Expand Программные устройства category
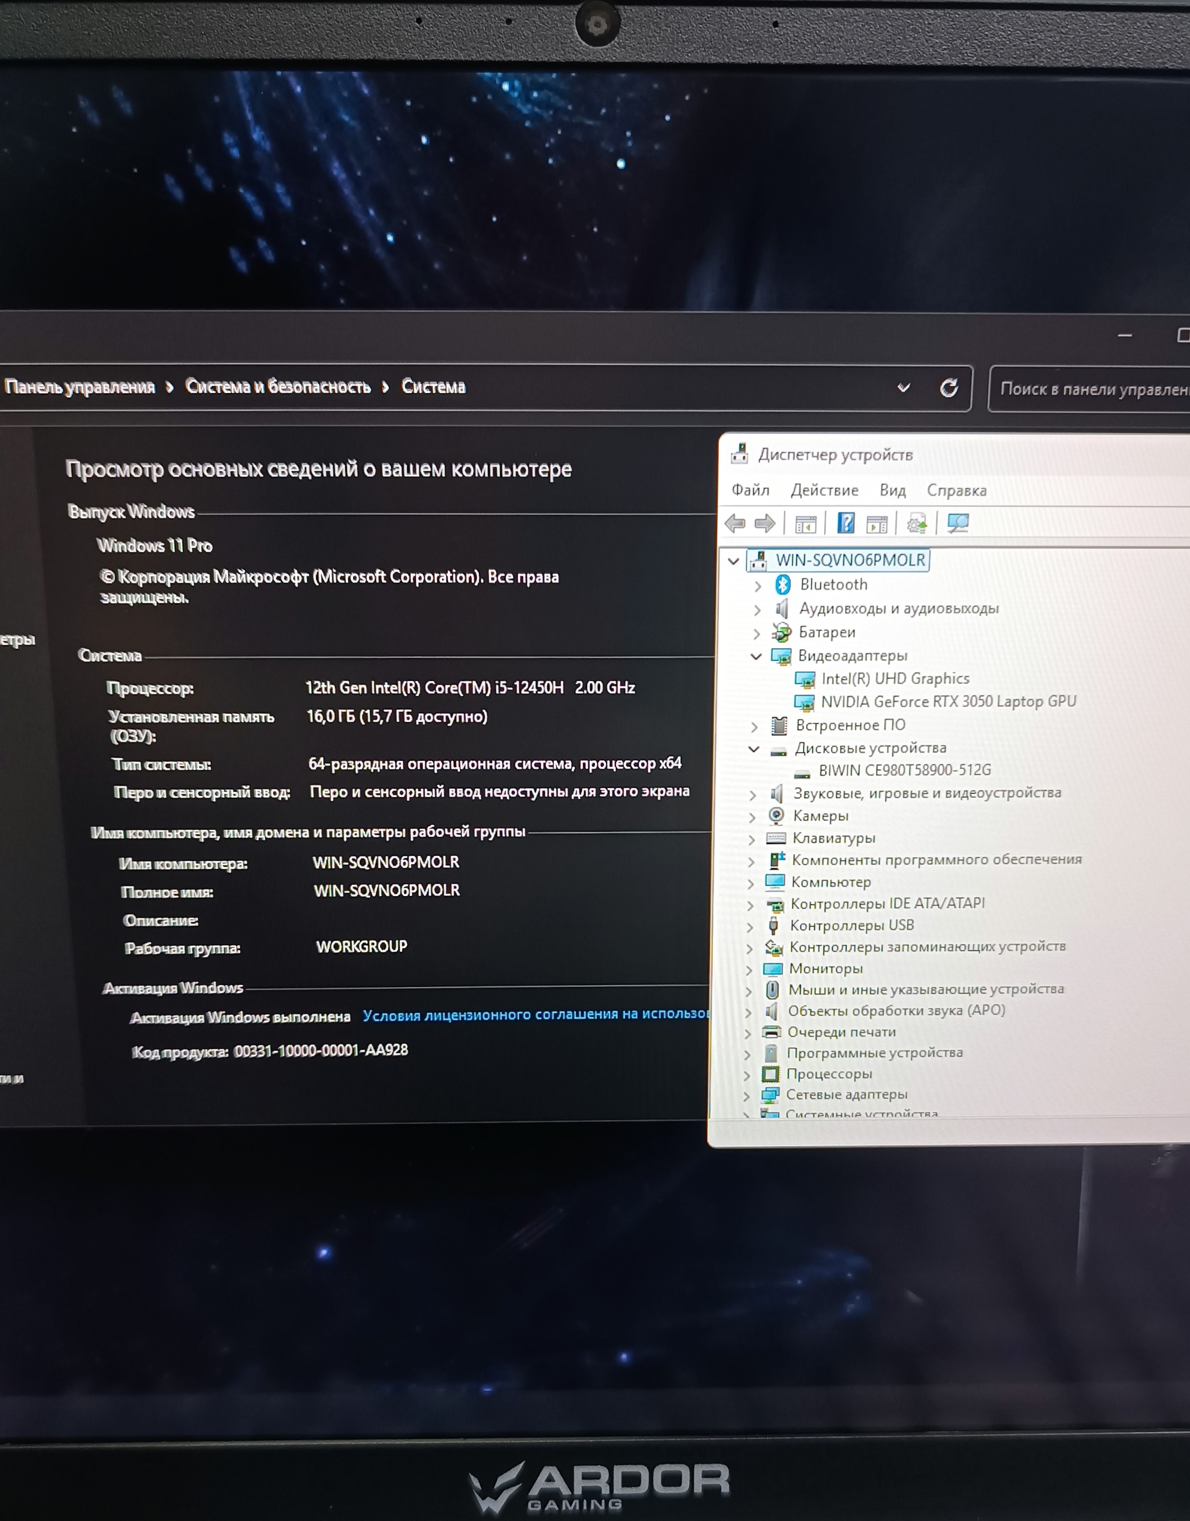Screen dimensions: 1190x1521 click(x=747, y=1054)
